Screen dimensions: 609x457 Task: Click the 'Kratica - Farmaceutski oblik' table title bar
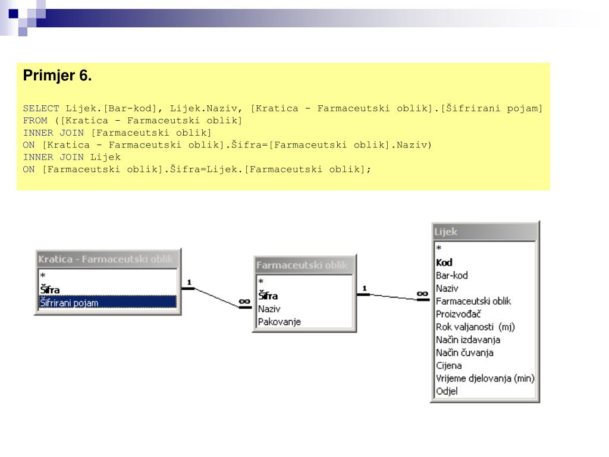pyautogui.click(x=108, y=259)
